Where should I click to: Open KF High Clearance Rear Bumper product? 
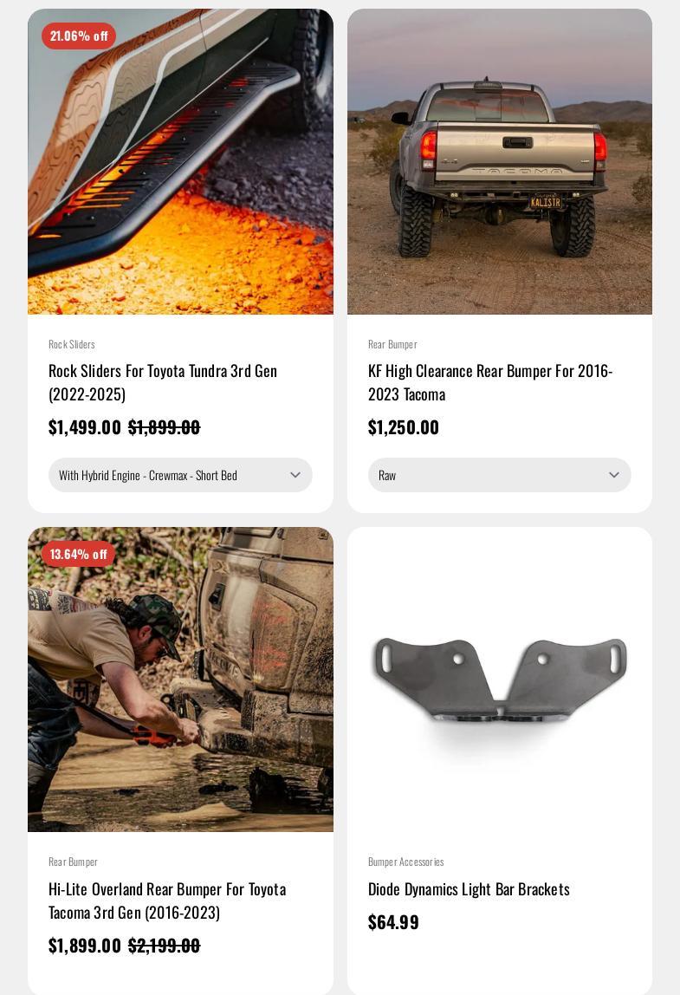(490, 382)
